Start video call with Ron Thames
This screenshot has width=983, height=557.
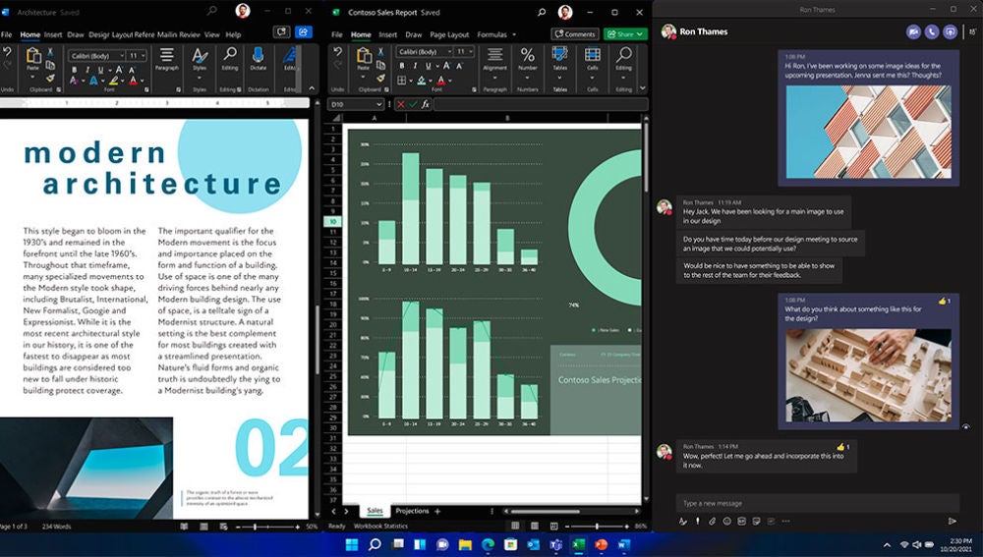pos(913,32)
